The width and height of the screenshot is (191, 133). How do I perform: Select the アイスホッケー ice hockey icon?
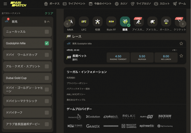pos(138,22)
